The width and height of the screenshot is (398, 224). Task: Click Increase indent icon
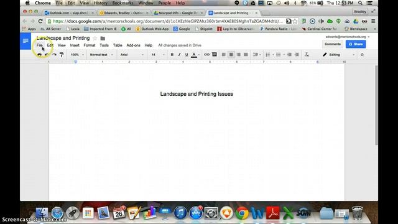297,55
